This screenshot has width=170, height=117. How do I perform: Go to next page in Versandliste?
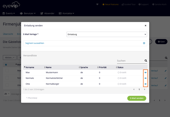click(x=145, y=89)
